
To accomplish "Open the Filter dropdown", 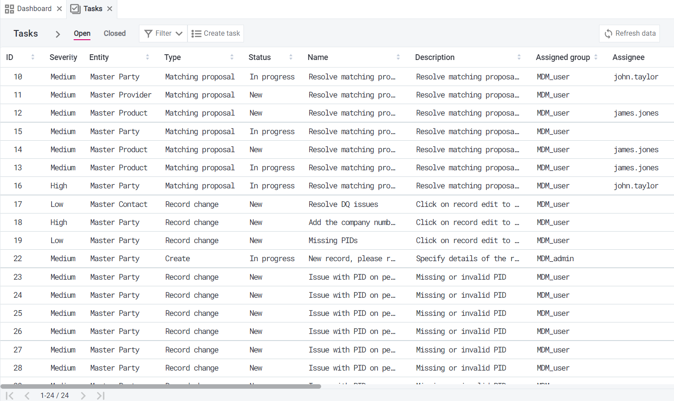I will pyautogui.click(x=163, y=34).
